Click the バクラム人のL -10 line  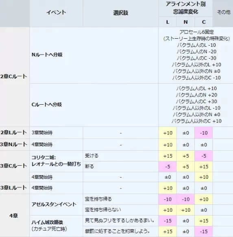pos(196,45)
